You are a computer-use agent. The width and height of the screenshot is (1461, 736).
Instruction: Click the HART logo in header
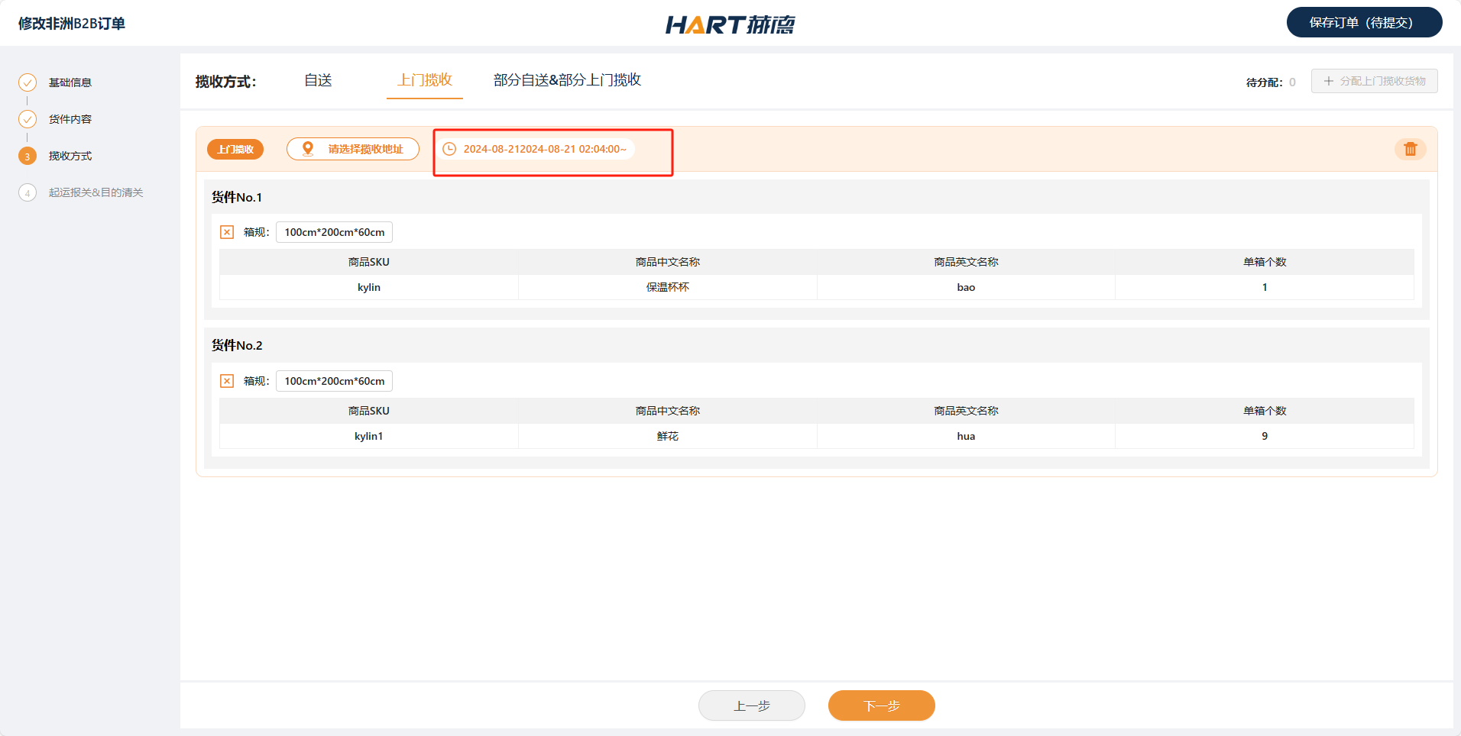coord(730,24)
